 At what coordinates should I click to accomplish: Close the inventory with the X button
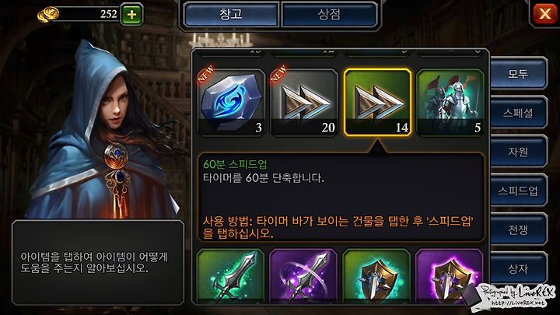544,14
